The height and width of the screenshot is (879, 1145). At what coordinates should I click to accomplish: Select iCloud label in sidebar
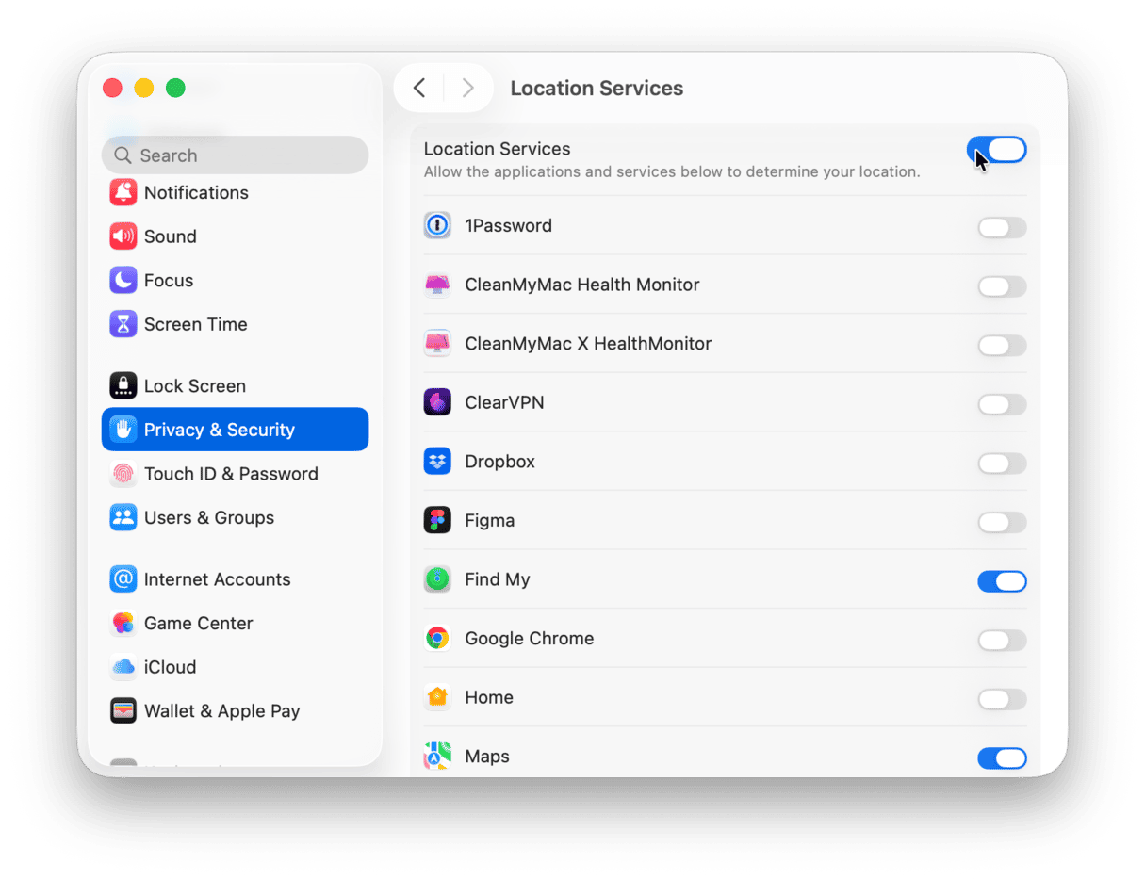[171, 667]
